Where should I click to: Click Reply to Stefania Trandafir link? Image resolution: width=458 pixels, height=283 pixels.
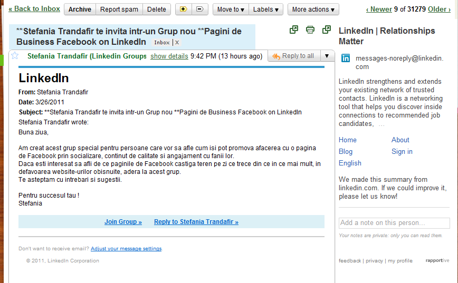coord(196,222)
